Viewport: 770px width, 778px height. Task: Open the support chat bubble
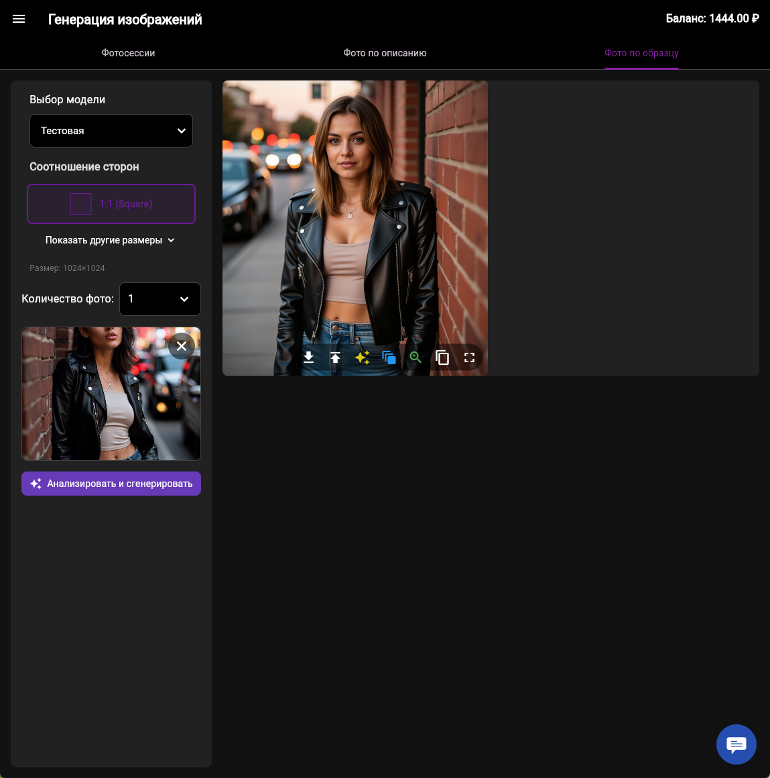(x=736, y=744)
